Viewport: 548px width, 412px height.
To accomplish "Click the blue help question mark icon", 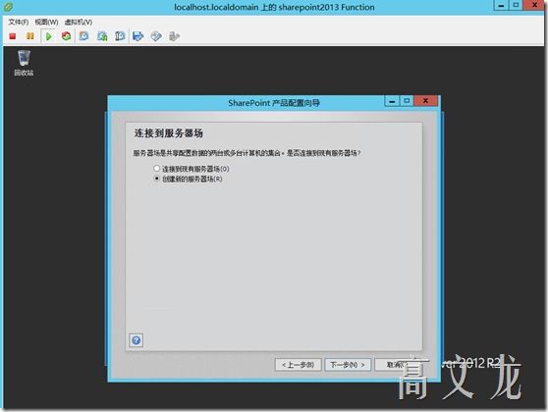I will click(x=137, y=340).
